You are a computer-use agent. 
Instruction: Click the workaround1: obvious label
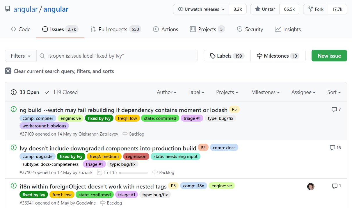pos(44,126)
